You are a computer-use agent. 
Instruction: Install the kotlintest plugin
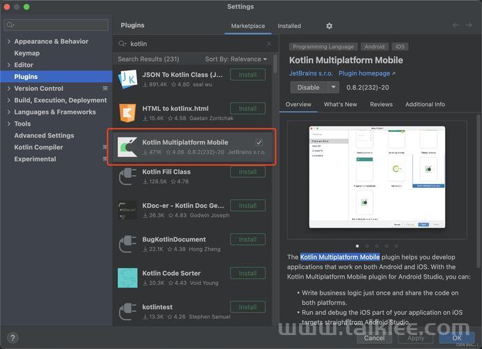248,307
